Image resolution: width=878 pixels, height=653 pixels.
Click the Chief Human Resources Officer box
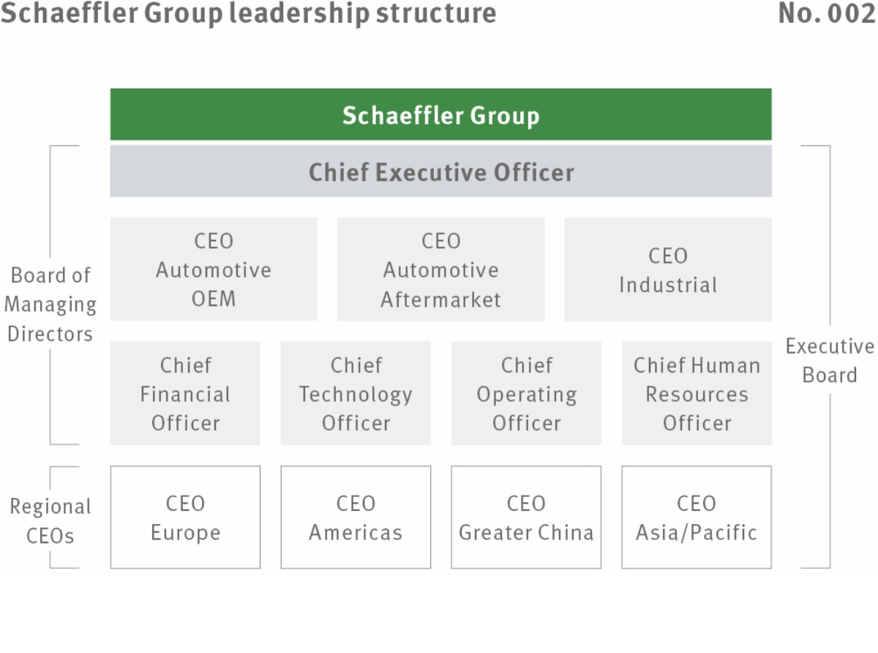697,393
